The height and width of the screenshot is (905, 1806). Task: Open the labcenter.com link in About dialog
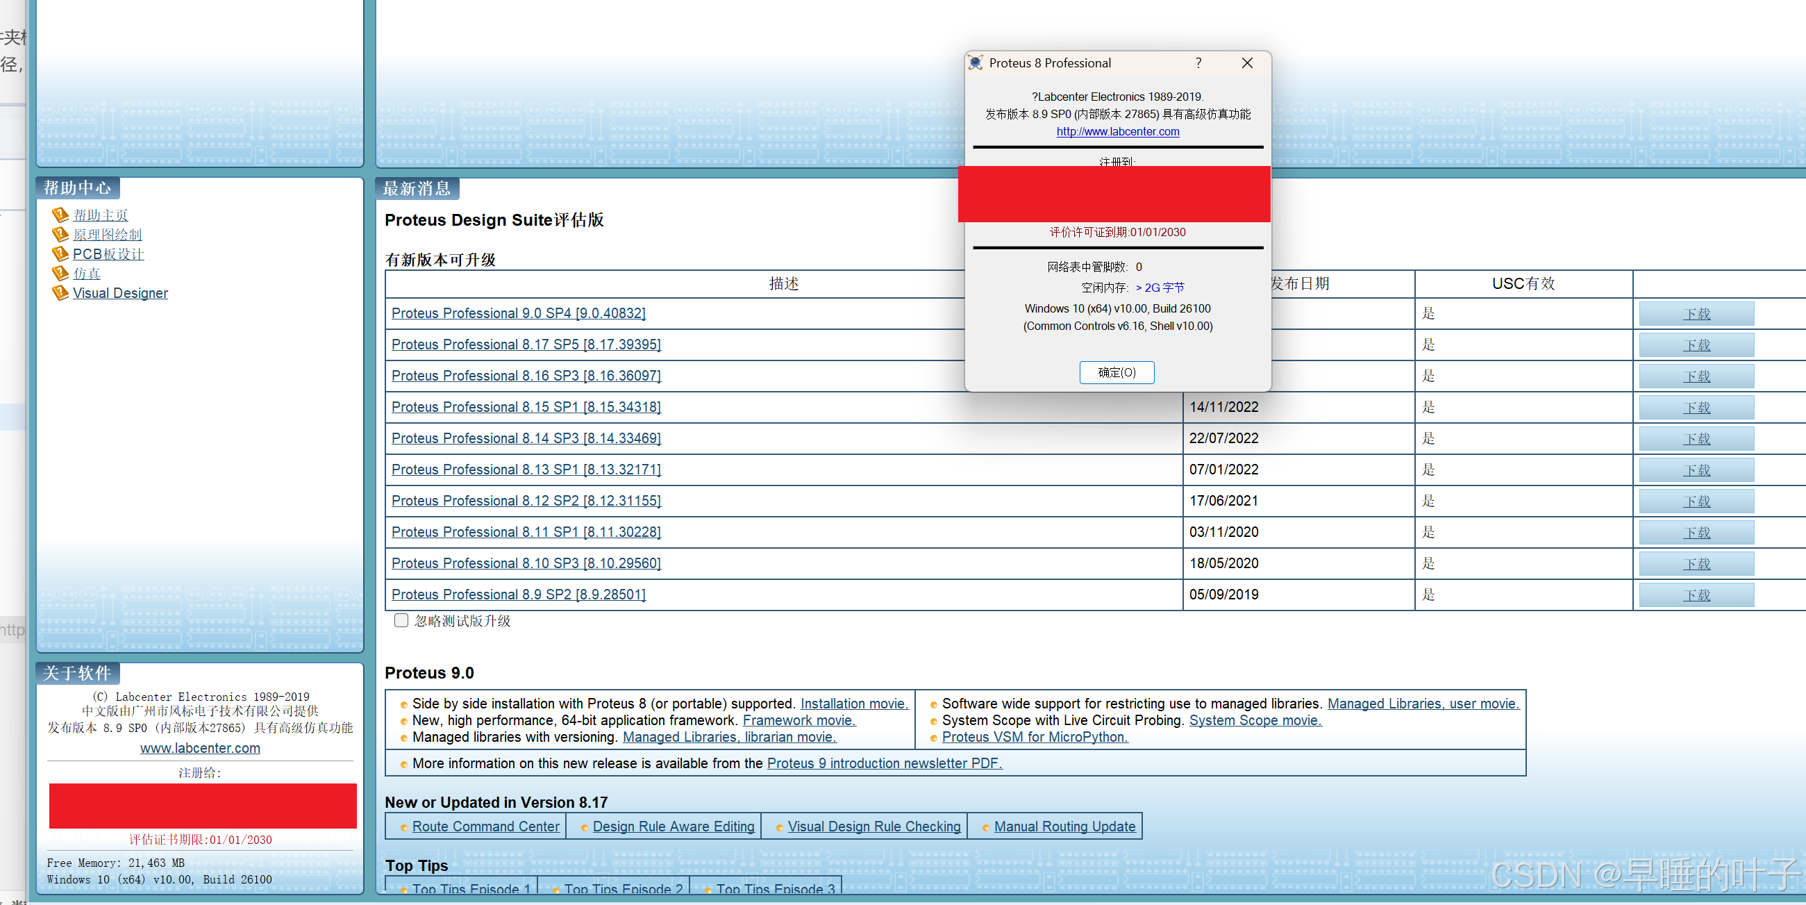1117,131
